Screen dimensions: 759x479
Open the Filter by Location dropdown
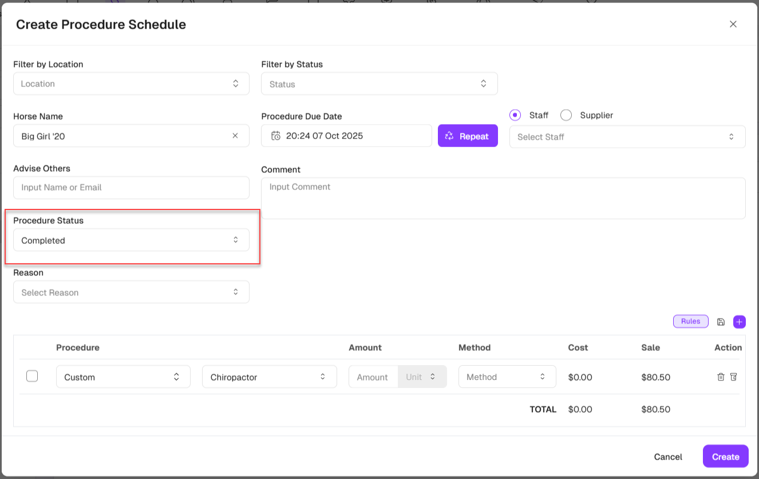click(x=131, y=84)
